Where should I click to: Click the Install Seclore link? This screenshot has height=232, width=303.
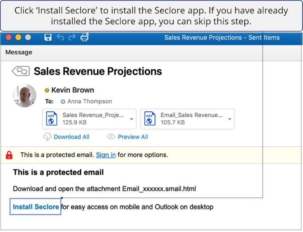click(36, 207)
